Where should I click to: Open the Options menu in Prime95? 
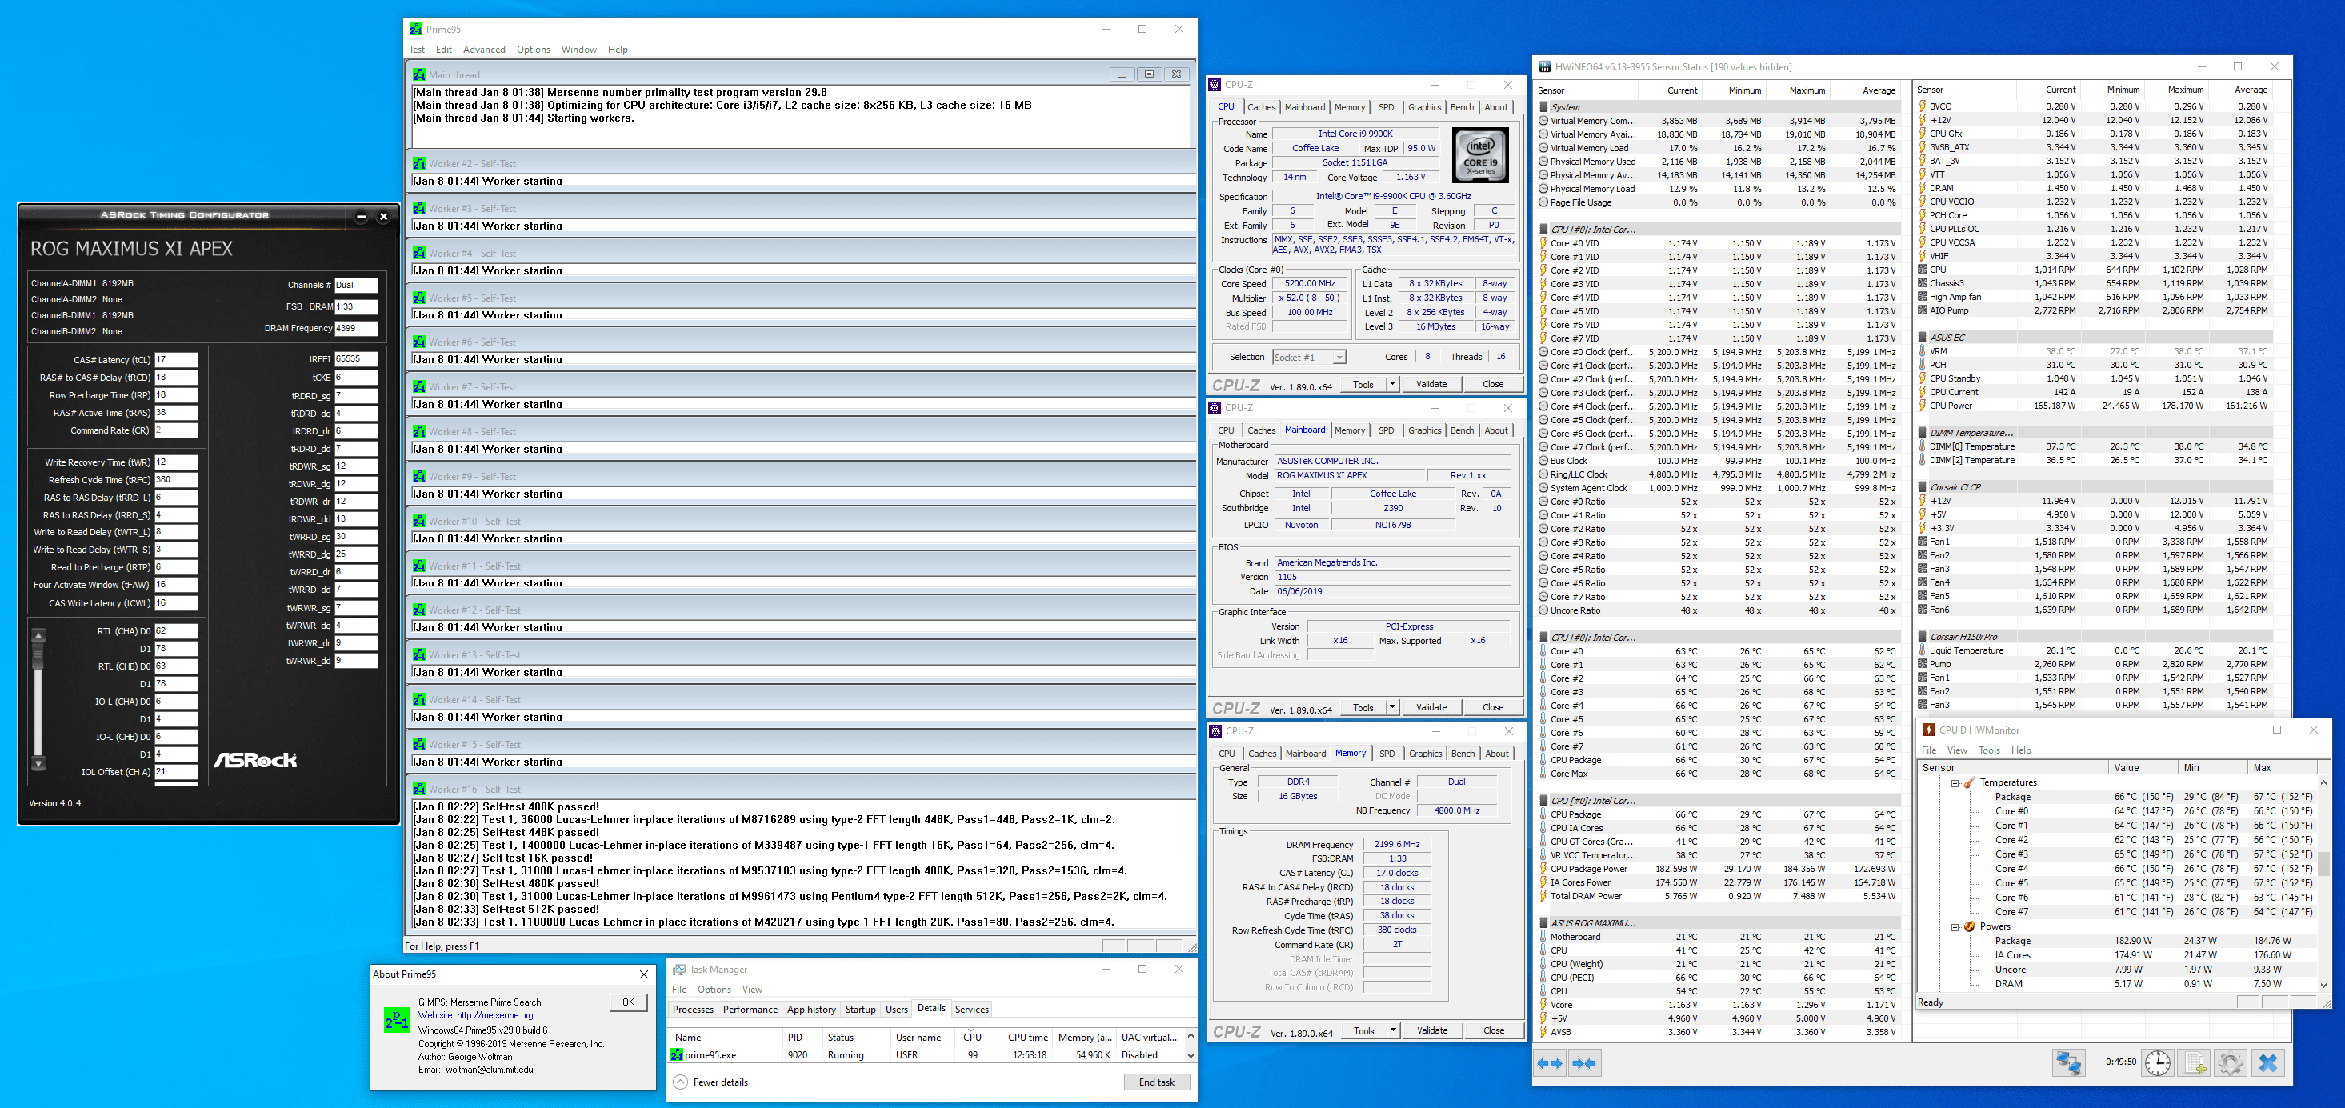[x=534, y=50]
